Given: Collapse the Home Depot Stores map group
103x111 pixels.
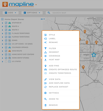Looking at the screenshot, I should click(2, 19).
